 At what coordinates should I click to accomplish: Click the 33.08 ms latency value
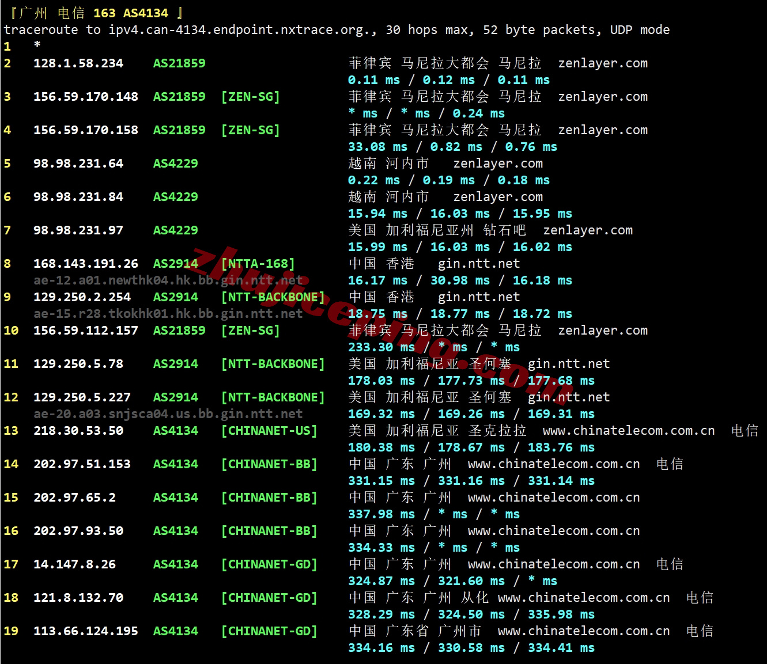click(378, 147)
